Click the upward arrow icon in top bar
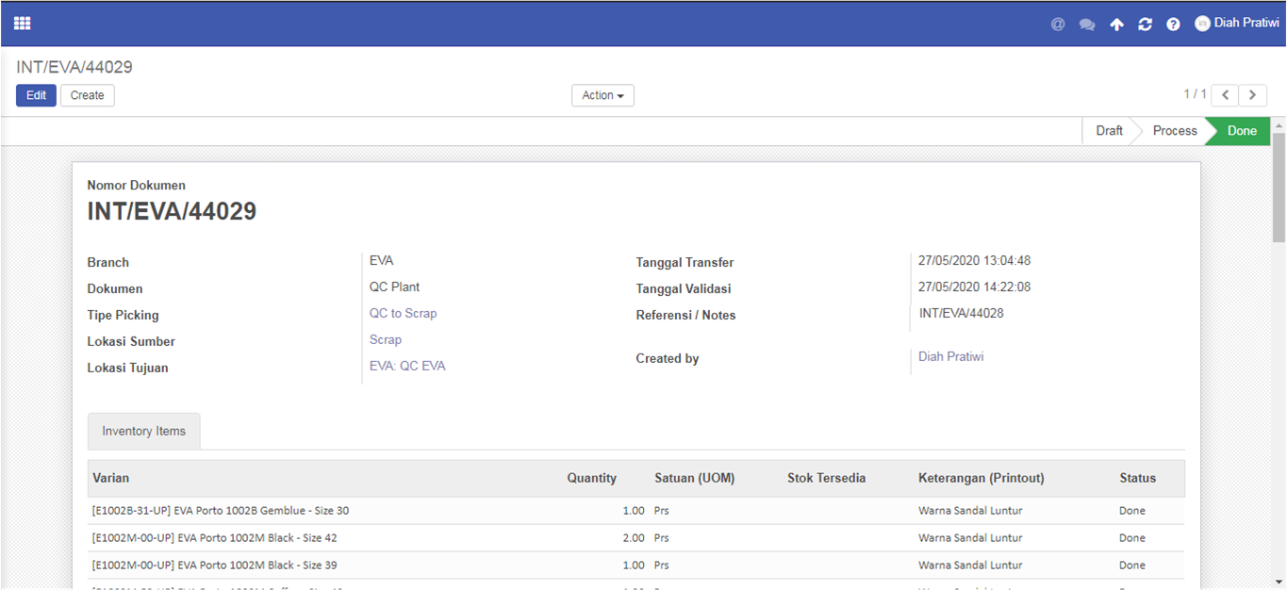Screen dimensions: 1287x590 [1116, 25]
